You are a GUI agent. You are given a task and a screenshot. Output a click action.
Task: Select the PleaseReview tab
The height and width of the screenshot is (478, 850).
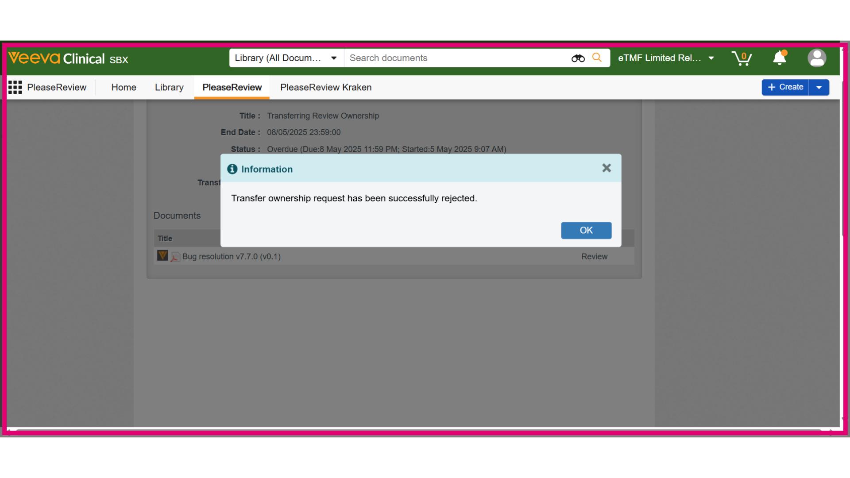click(232, 87)
